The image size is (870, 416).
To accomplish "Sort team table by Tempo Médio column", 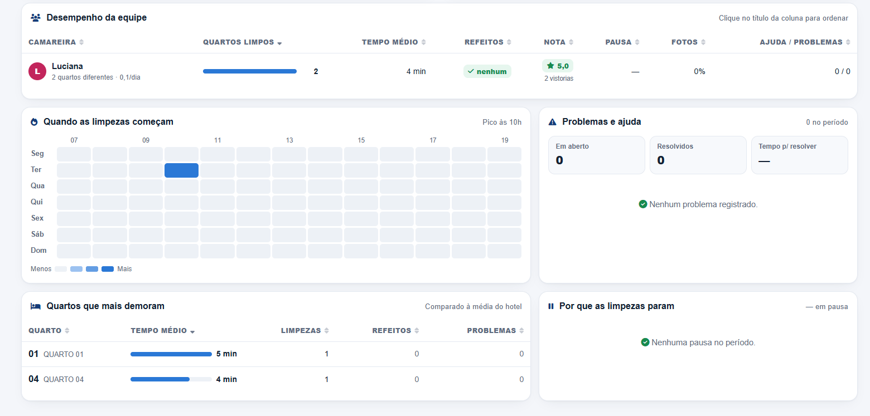I will click(394, 42).
